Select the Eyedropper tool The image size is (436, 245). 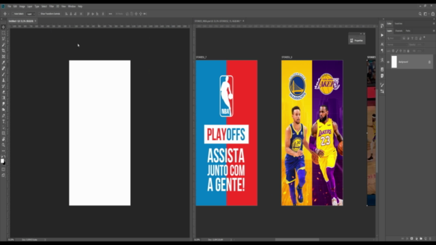tap(3, 62)
